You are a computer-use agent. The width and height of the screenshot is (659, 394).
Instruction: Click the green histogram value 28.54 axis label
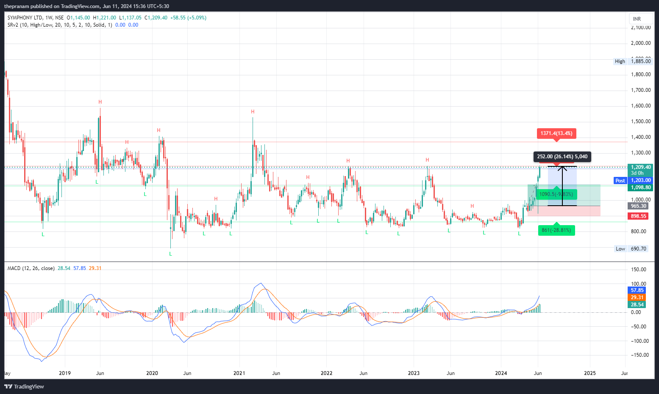coord(637,305)
